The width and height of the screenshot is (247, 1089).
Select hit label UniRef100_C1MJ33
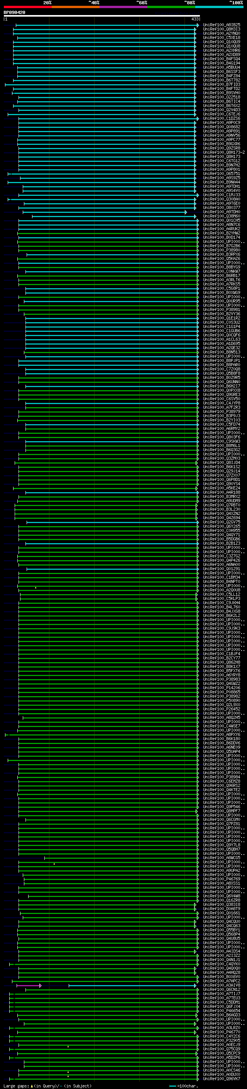pos(221,195)
